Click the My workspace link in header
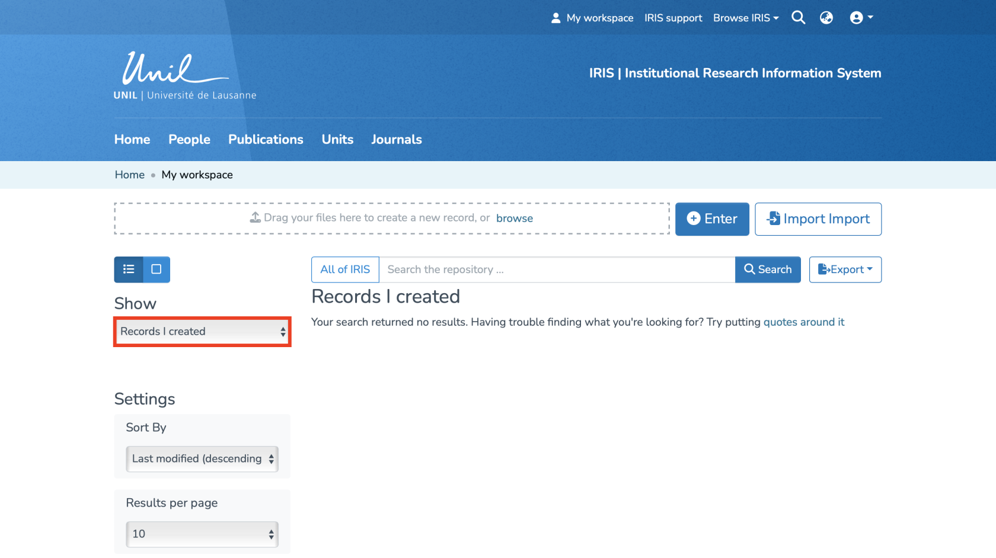Viewport: 996px width, 558px height. click(x=592, y=18)
